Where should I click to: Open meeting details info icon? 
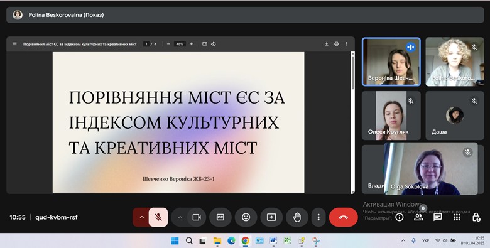400,217
